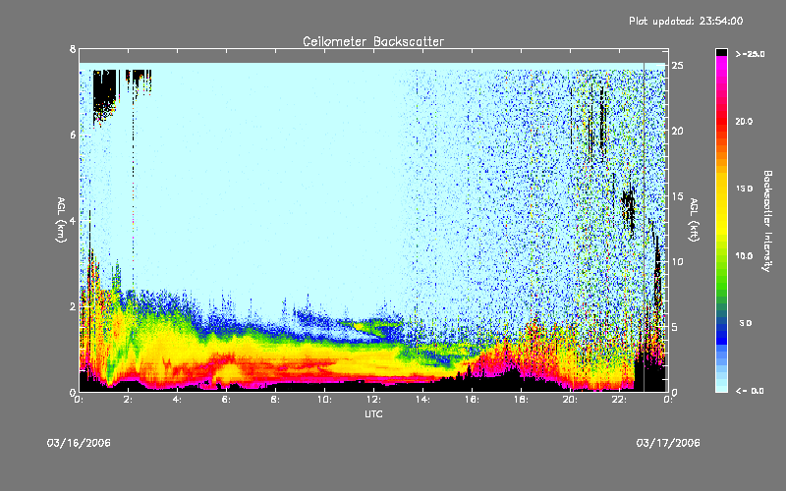Click the x-axis time tick 6:
Screen dimensions: 786x491
(227, 400)
